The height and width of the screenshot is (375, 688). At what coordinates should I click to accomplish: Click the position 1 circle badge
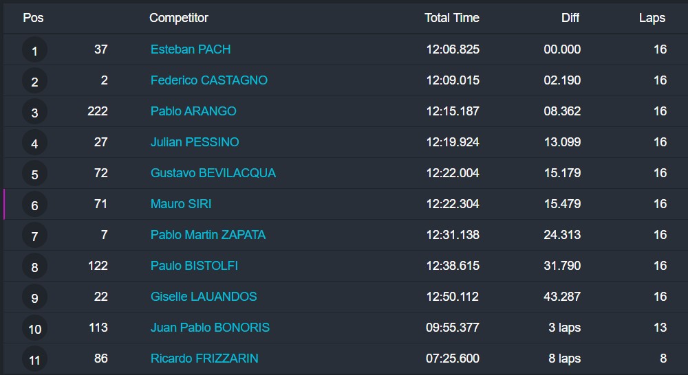coord(34,50)
